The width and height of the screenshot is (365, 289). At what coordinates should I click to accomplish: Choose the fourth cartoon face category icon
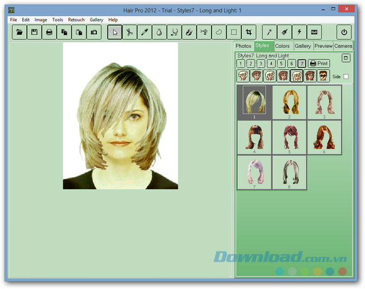click(x=283, y=76)
